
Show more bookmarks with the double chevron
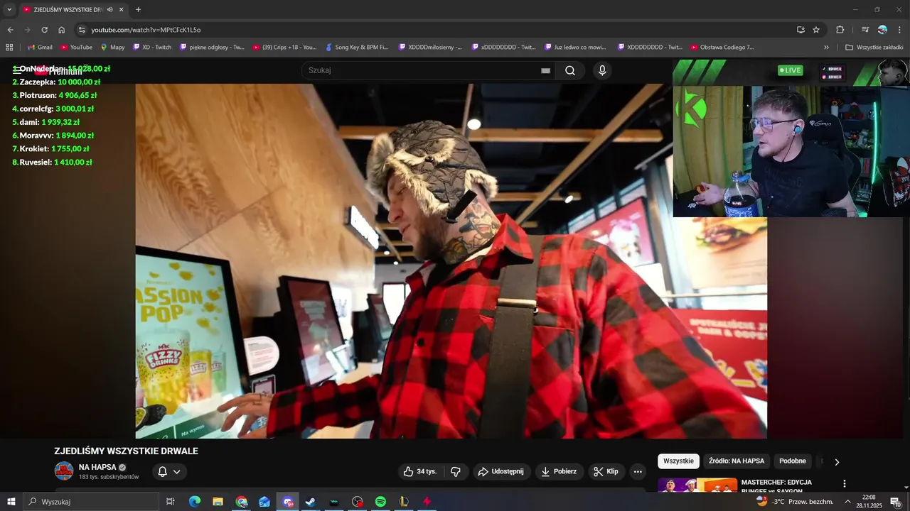pyautogui.click(x=826, y=48)
